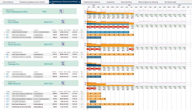Tick Frg checkbox of second row, fourth resource
Screen dimensions: 192x110
[82, 77]
